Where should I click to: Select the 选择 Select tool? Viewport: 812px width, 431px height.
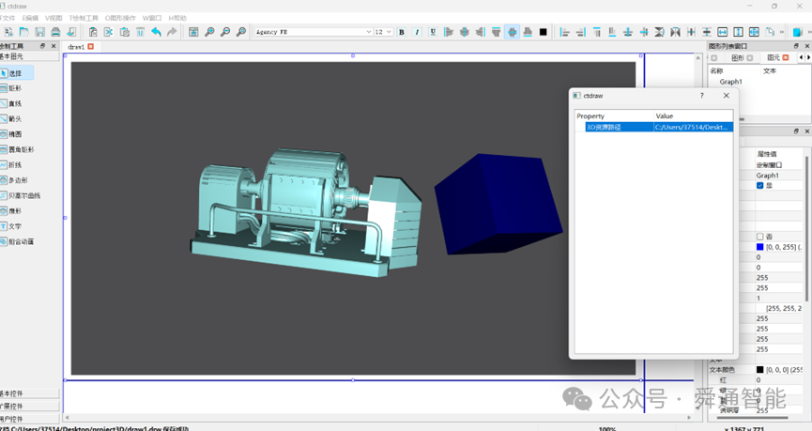coord(17,73)
